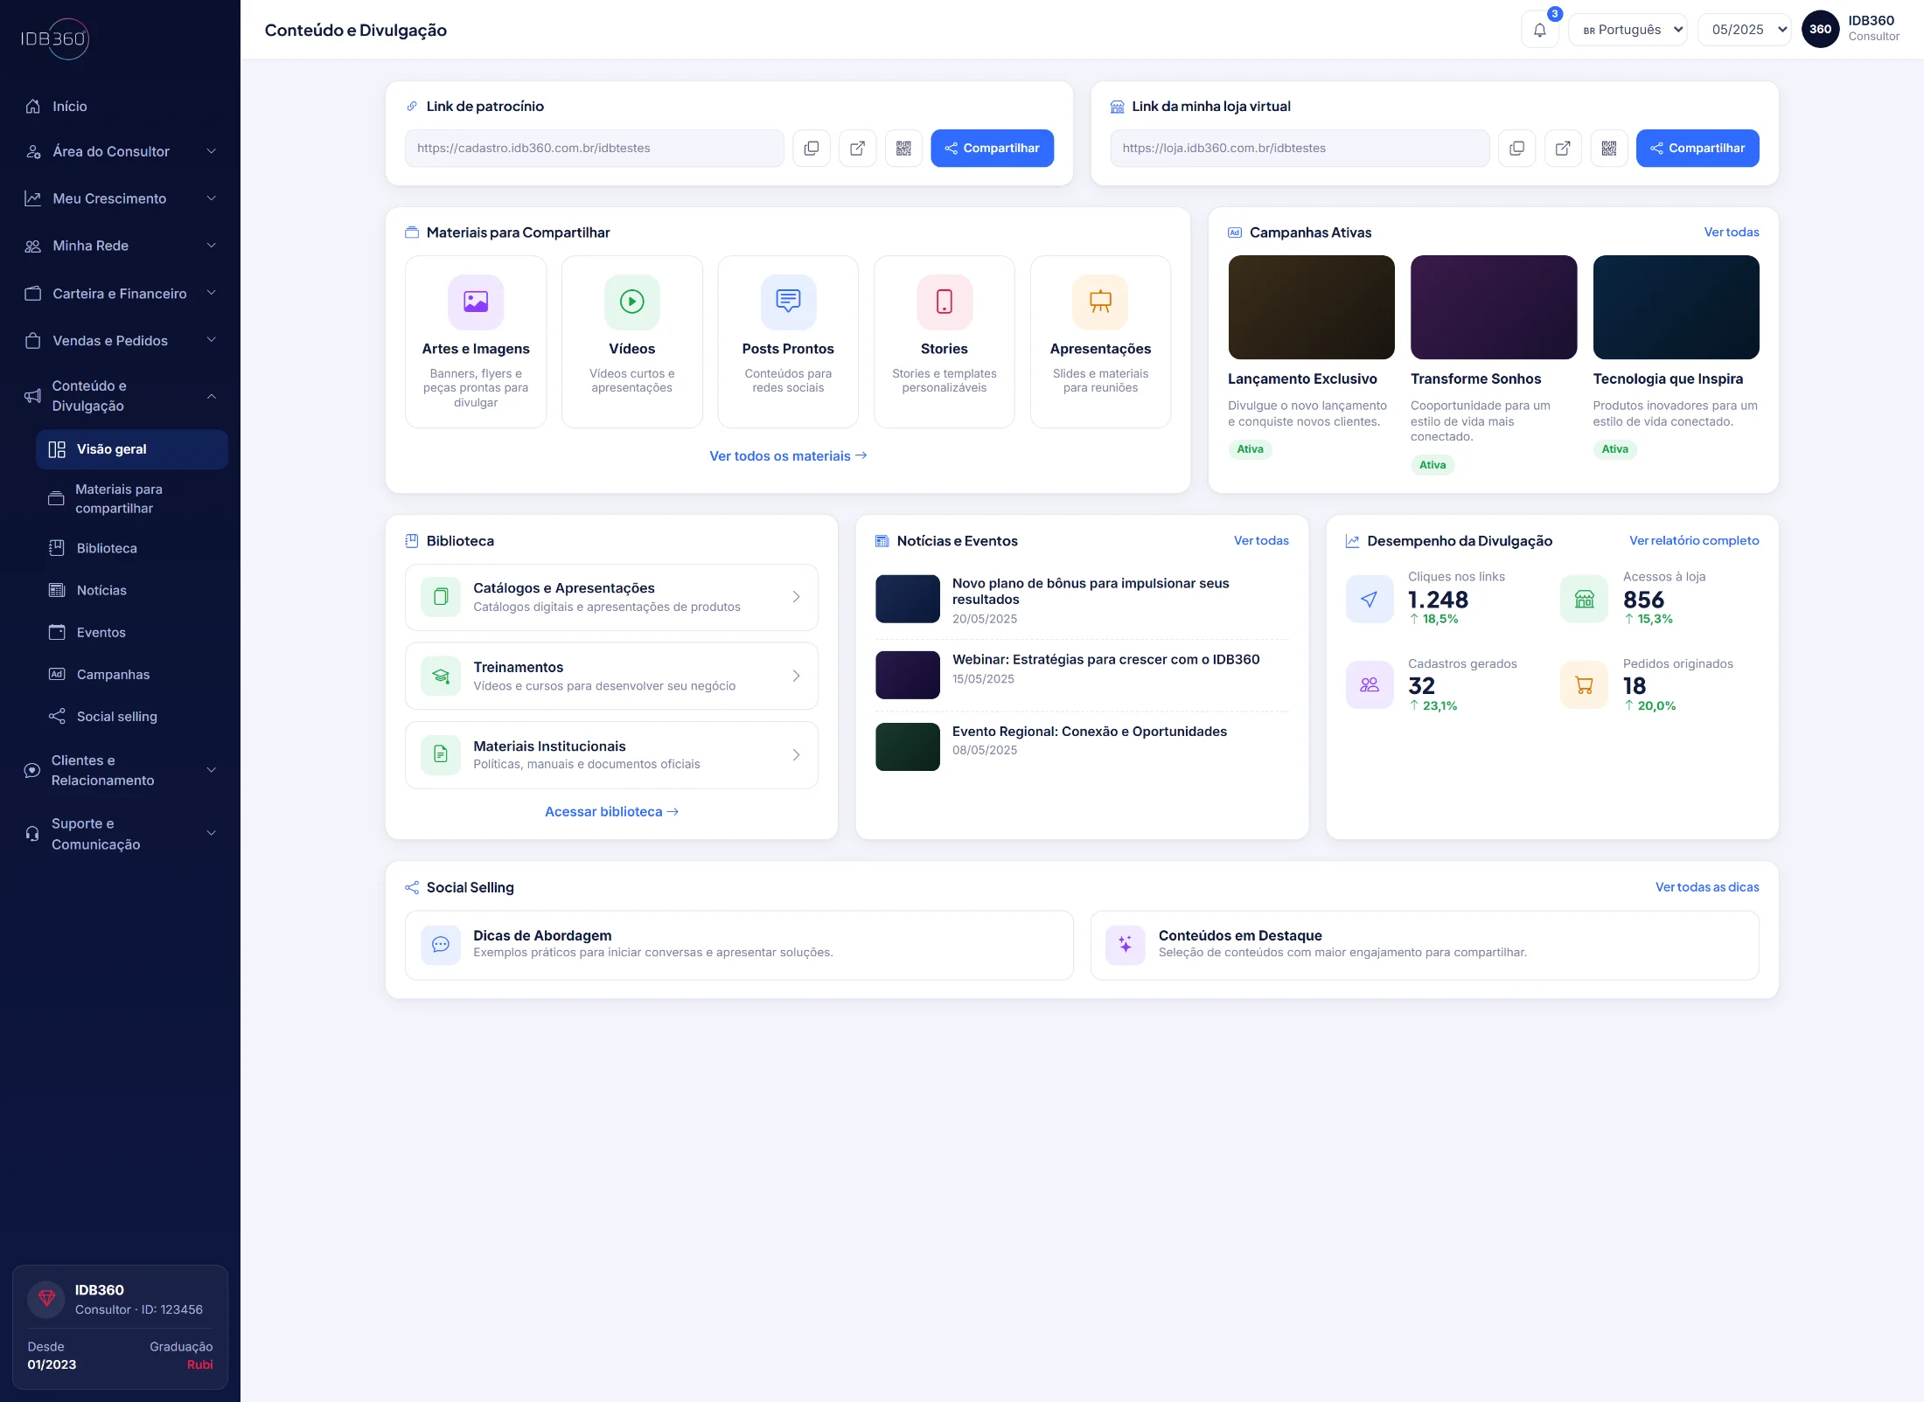
Task: Open the 05/2025 period dropdown
Action: tap(1744, 30)
